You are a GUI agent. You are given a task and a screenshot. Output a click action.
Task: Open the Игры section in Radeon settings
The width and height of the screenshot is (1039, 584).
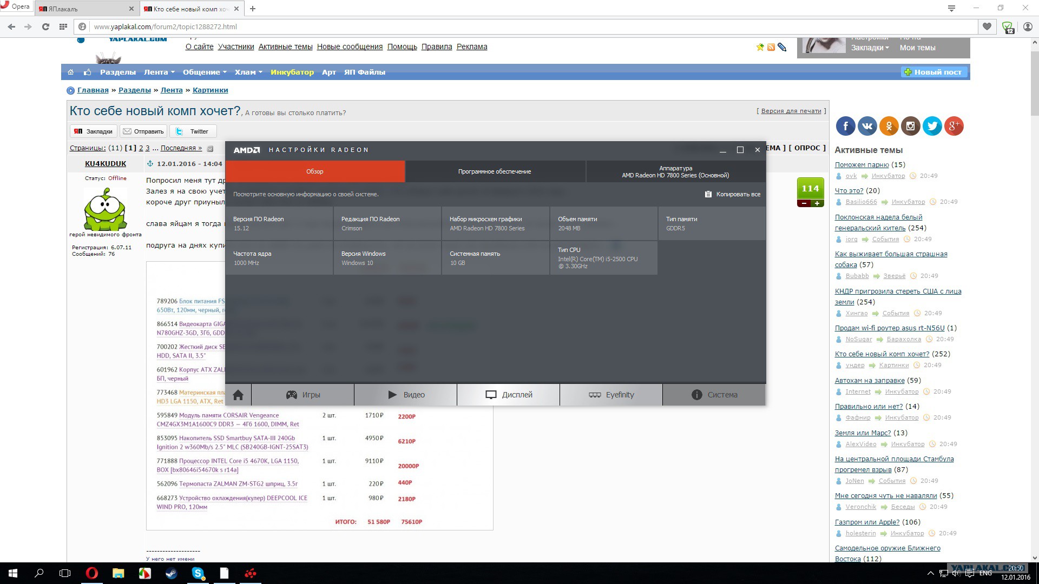click(x=303, y=395)
